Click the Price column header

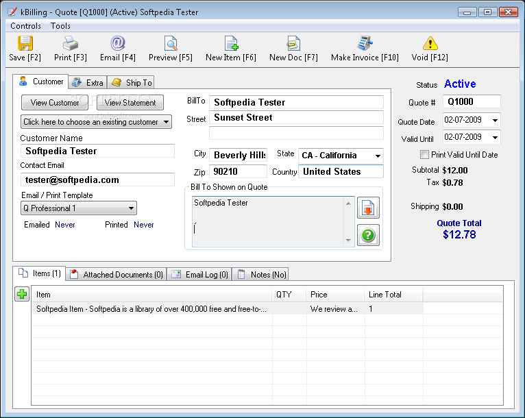click(335, 295)
